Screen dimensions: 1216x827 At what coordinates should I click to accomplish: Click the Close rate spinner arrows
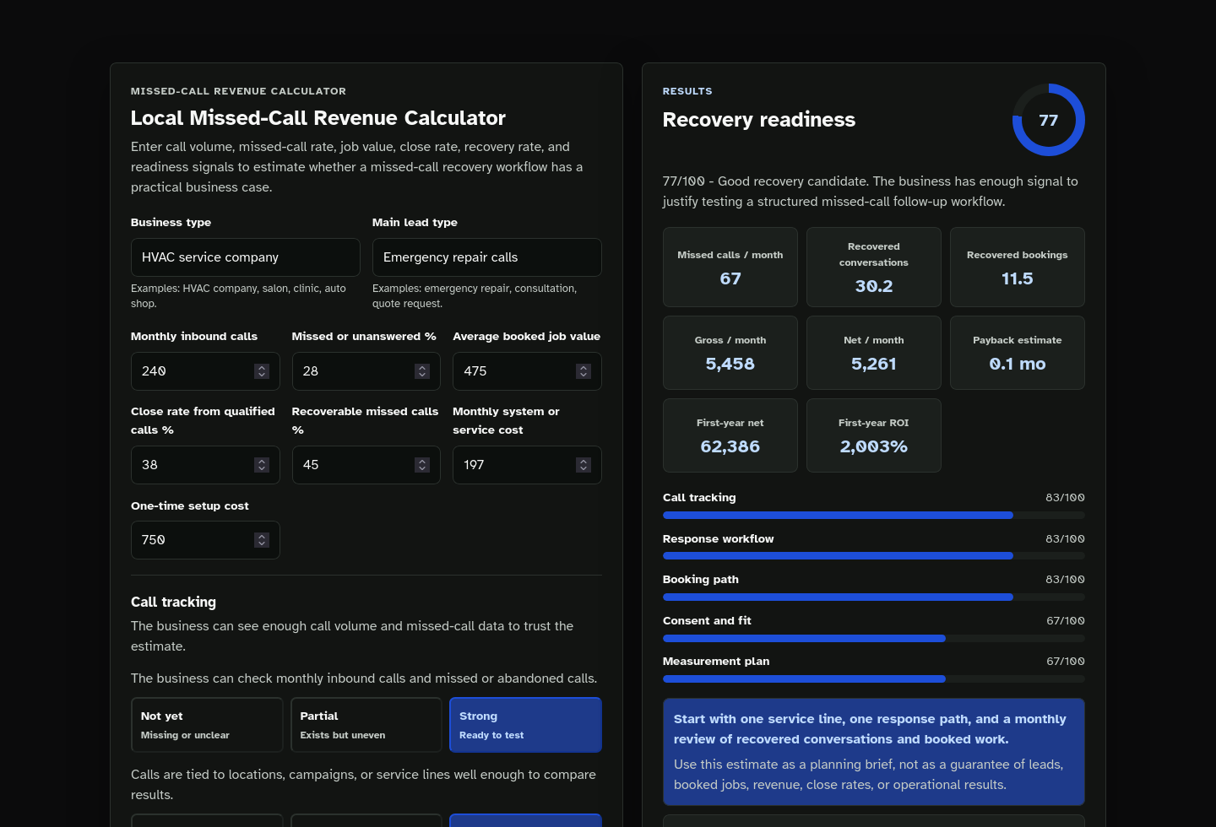[262, 465]
